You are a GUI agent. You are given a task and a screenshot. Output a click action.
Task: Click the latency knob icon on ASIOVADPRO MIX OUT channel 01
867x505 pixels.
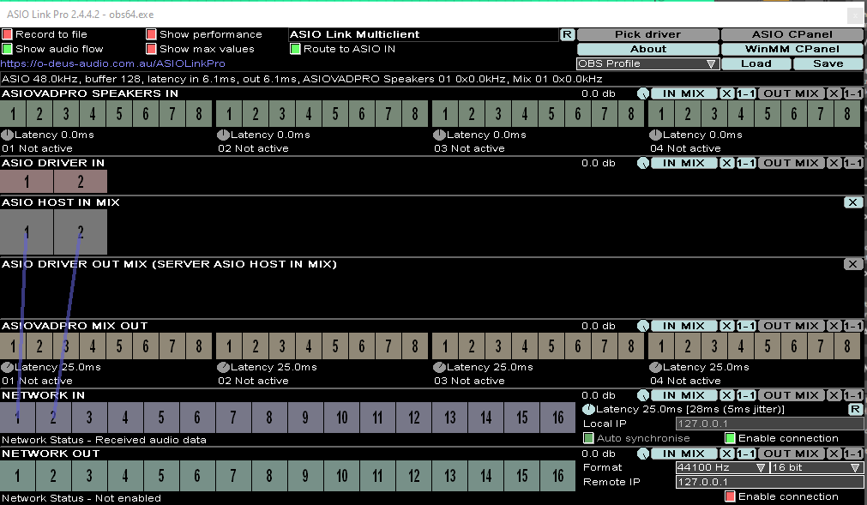coord(8,366)
